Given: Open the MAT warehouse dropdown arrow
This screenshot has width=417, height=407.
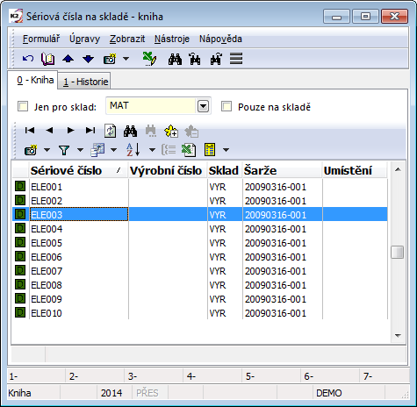Looking at the screenshot, I should [x=203, y=106].
